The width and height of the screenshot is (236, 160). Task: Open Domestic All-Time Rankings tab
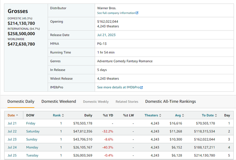(x=170, y=102)
